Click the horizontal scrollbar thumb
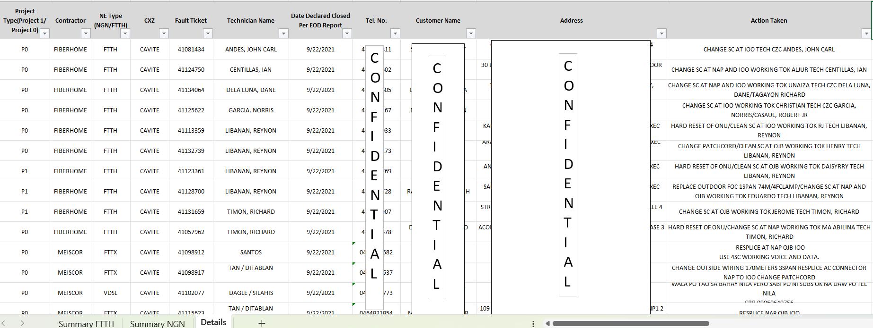Viewport: 873px width, 328px height. click(x=631, y=324)
